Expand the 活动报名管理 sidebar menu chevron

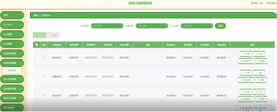[x=21, y=89]
